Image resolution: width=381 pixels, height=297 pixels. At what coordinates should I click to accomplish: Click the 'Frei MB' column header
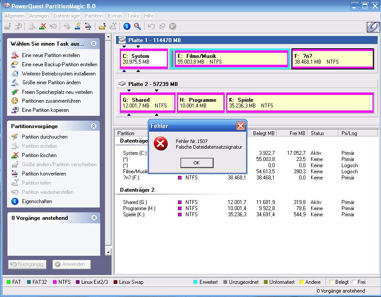pyautogui.click(x=292, y=133)
